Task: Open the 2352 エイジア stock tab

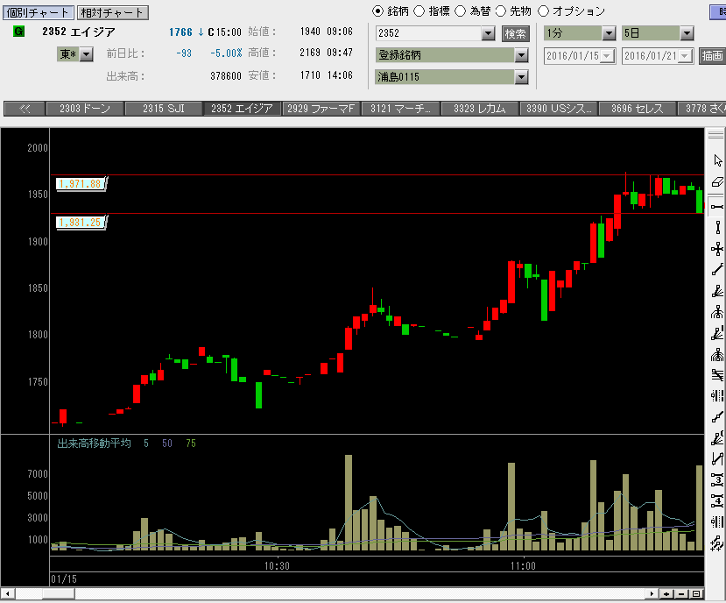Action: [243, 109]
